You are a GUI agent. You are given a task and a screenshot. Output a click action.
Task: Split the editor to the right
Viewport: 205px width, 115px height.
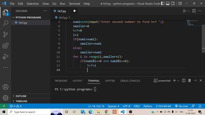194,11
